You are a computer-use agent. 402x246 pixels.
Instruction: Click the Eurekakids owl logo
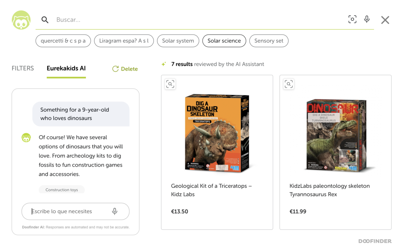pos(21,20)
